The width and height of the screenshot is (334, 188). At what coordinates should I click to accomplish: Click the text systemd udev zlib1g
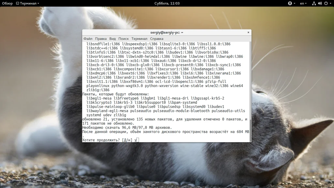click(106, 115)
